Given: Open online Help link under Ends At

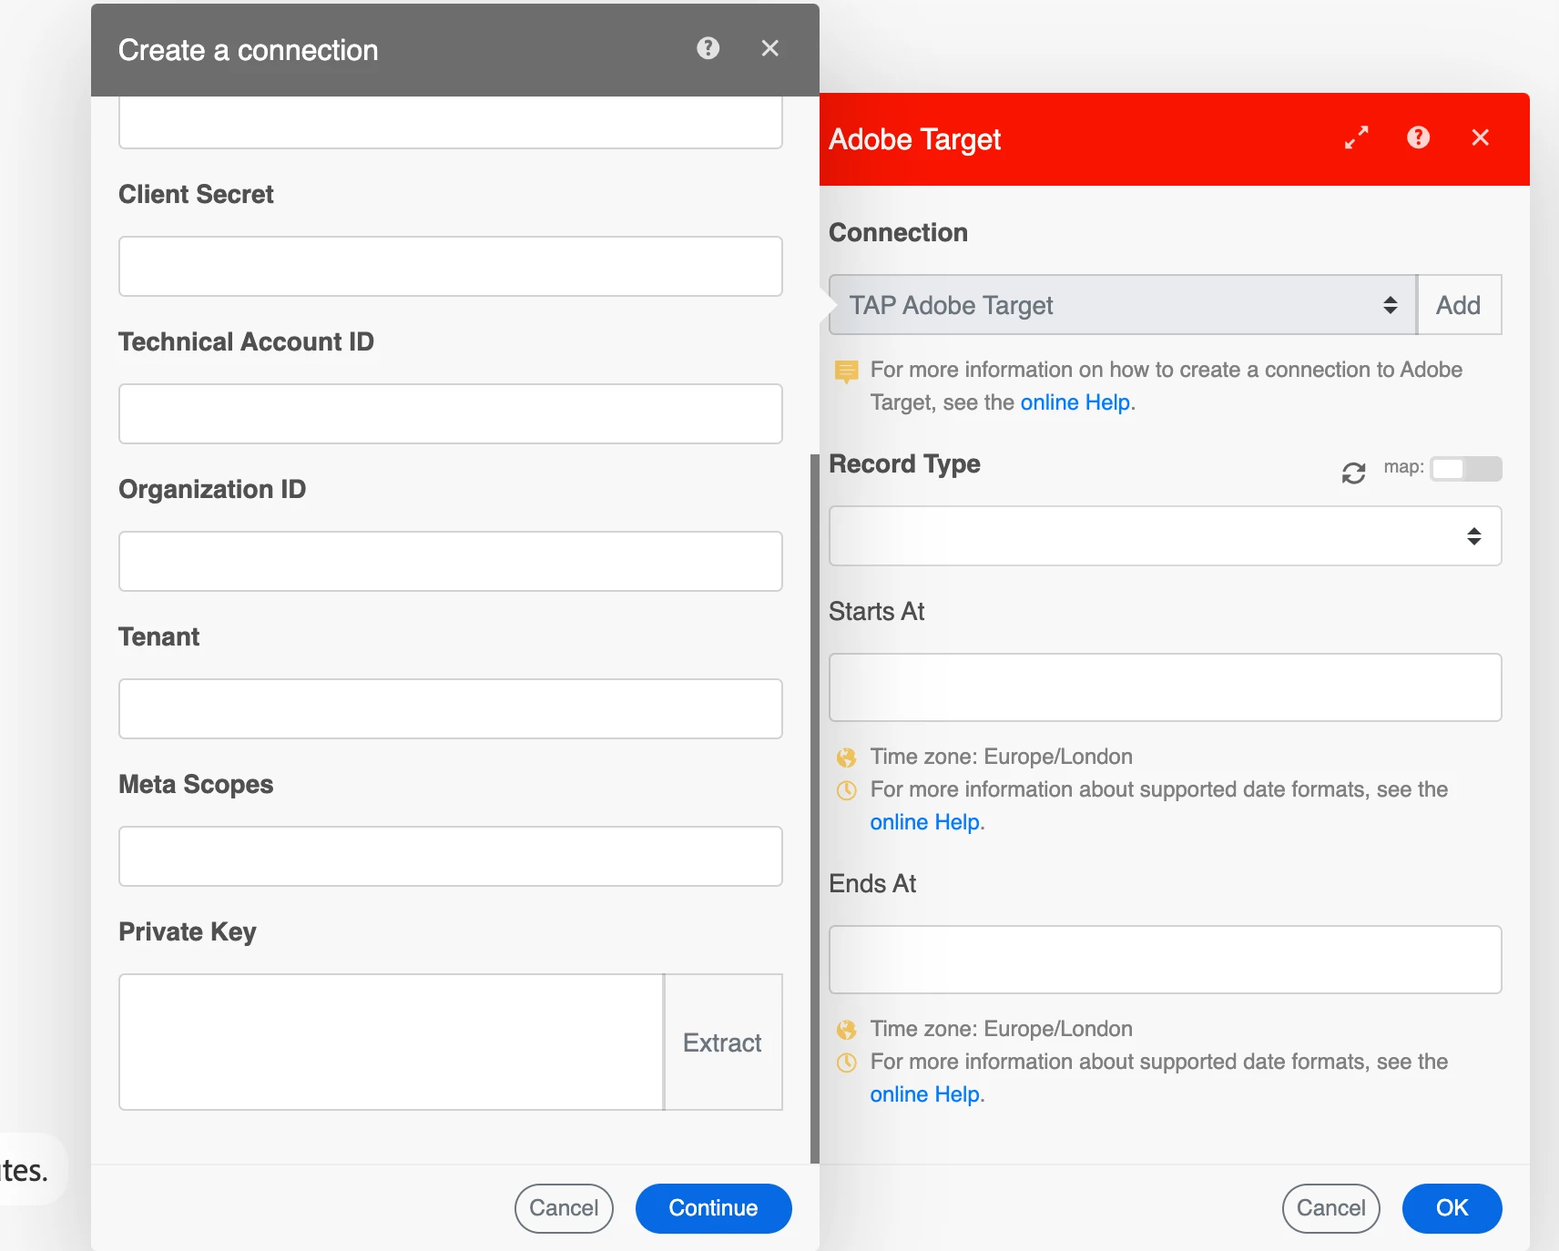Looking at the screenshot, I should tap(924, 1094).
